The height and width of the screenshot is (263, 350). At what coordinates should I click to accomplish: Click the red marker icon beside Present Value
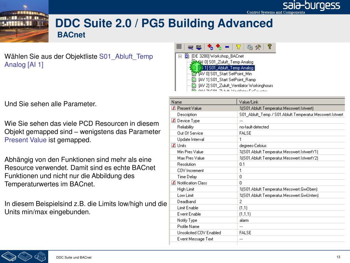point(173,108)
